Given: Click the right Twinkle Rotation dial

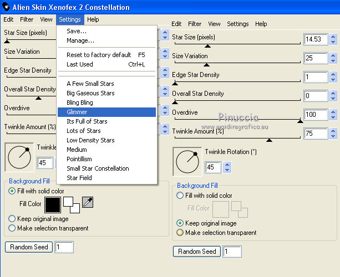Looking at the screenshot, I should [x=187, y=161].
